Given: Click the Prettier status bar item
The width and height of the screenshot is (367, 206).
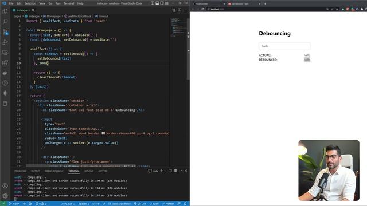Looking at the screenshot, I should pos(168,204).
